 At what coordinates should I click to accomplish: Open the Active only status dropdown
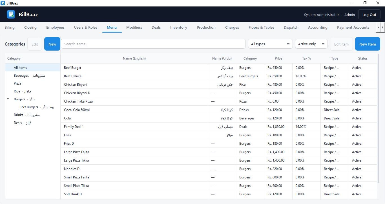311,44
